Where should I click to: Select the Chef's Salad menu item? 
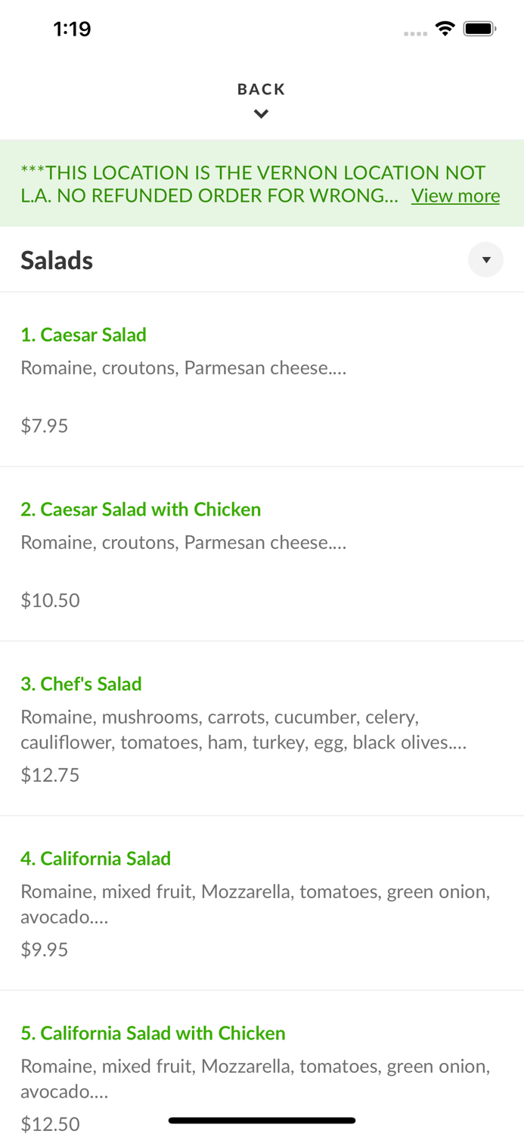81,683
